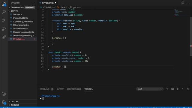Select the Terminal tab
The height and width of the screenshot is (108, 192).
pos(88,89)
